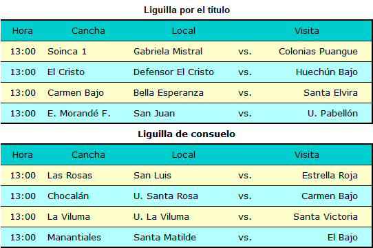Click the Soinca 1 field cell
Screen dimensions: 373x248
pos(67,52)
